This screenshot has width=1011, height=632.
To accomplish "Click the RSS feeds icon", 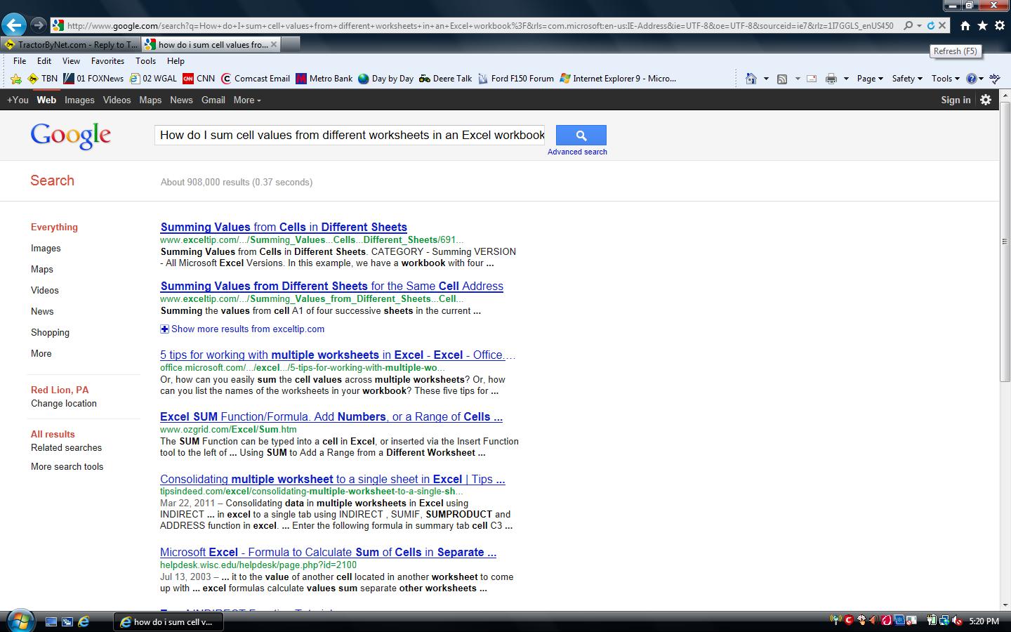I will [781, 79].
